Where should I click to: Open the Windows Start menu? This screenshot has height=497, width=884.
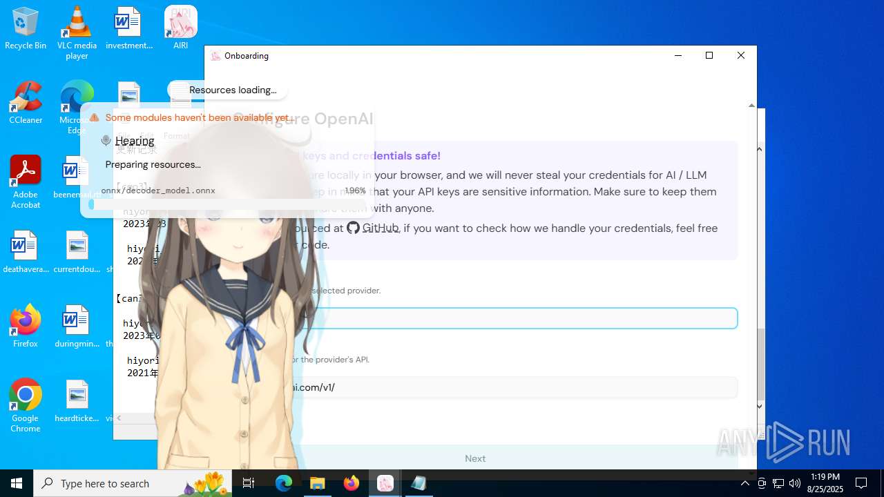17,483
